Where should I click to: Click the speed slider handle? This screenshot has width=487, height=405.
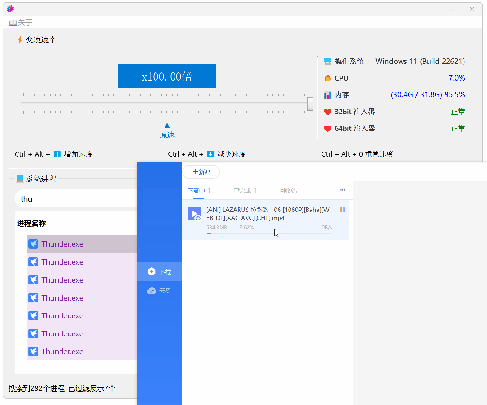[310, 103]
